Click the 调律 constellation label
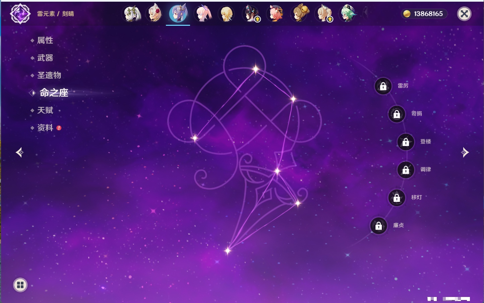 426,169
